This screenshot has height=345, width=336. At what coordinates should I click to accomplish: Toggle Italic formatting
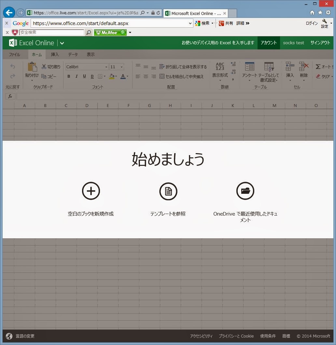pos(77,76)
